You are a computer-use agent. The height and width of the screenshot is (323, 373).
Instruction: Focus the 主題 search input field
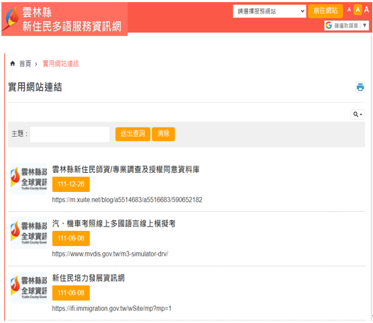pos(69,135)
